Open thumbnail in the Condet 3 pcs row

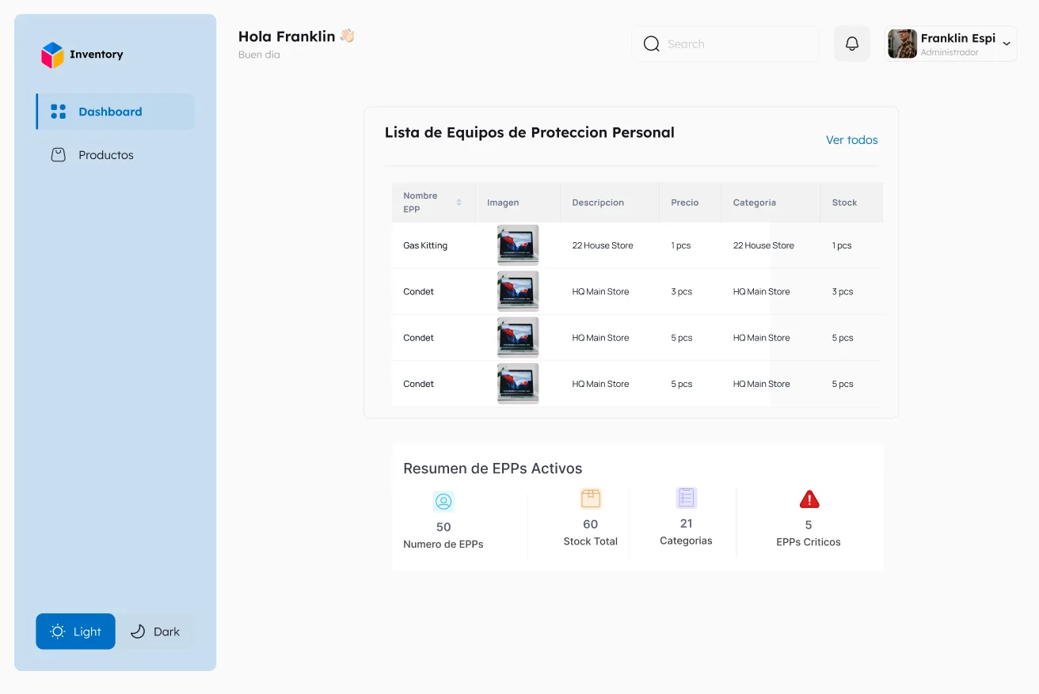[518, 291]
